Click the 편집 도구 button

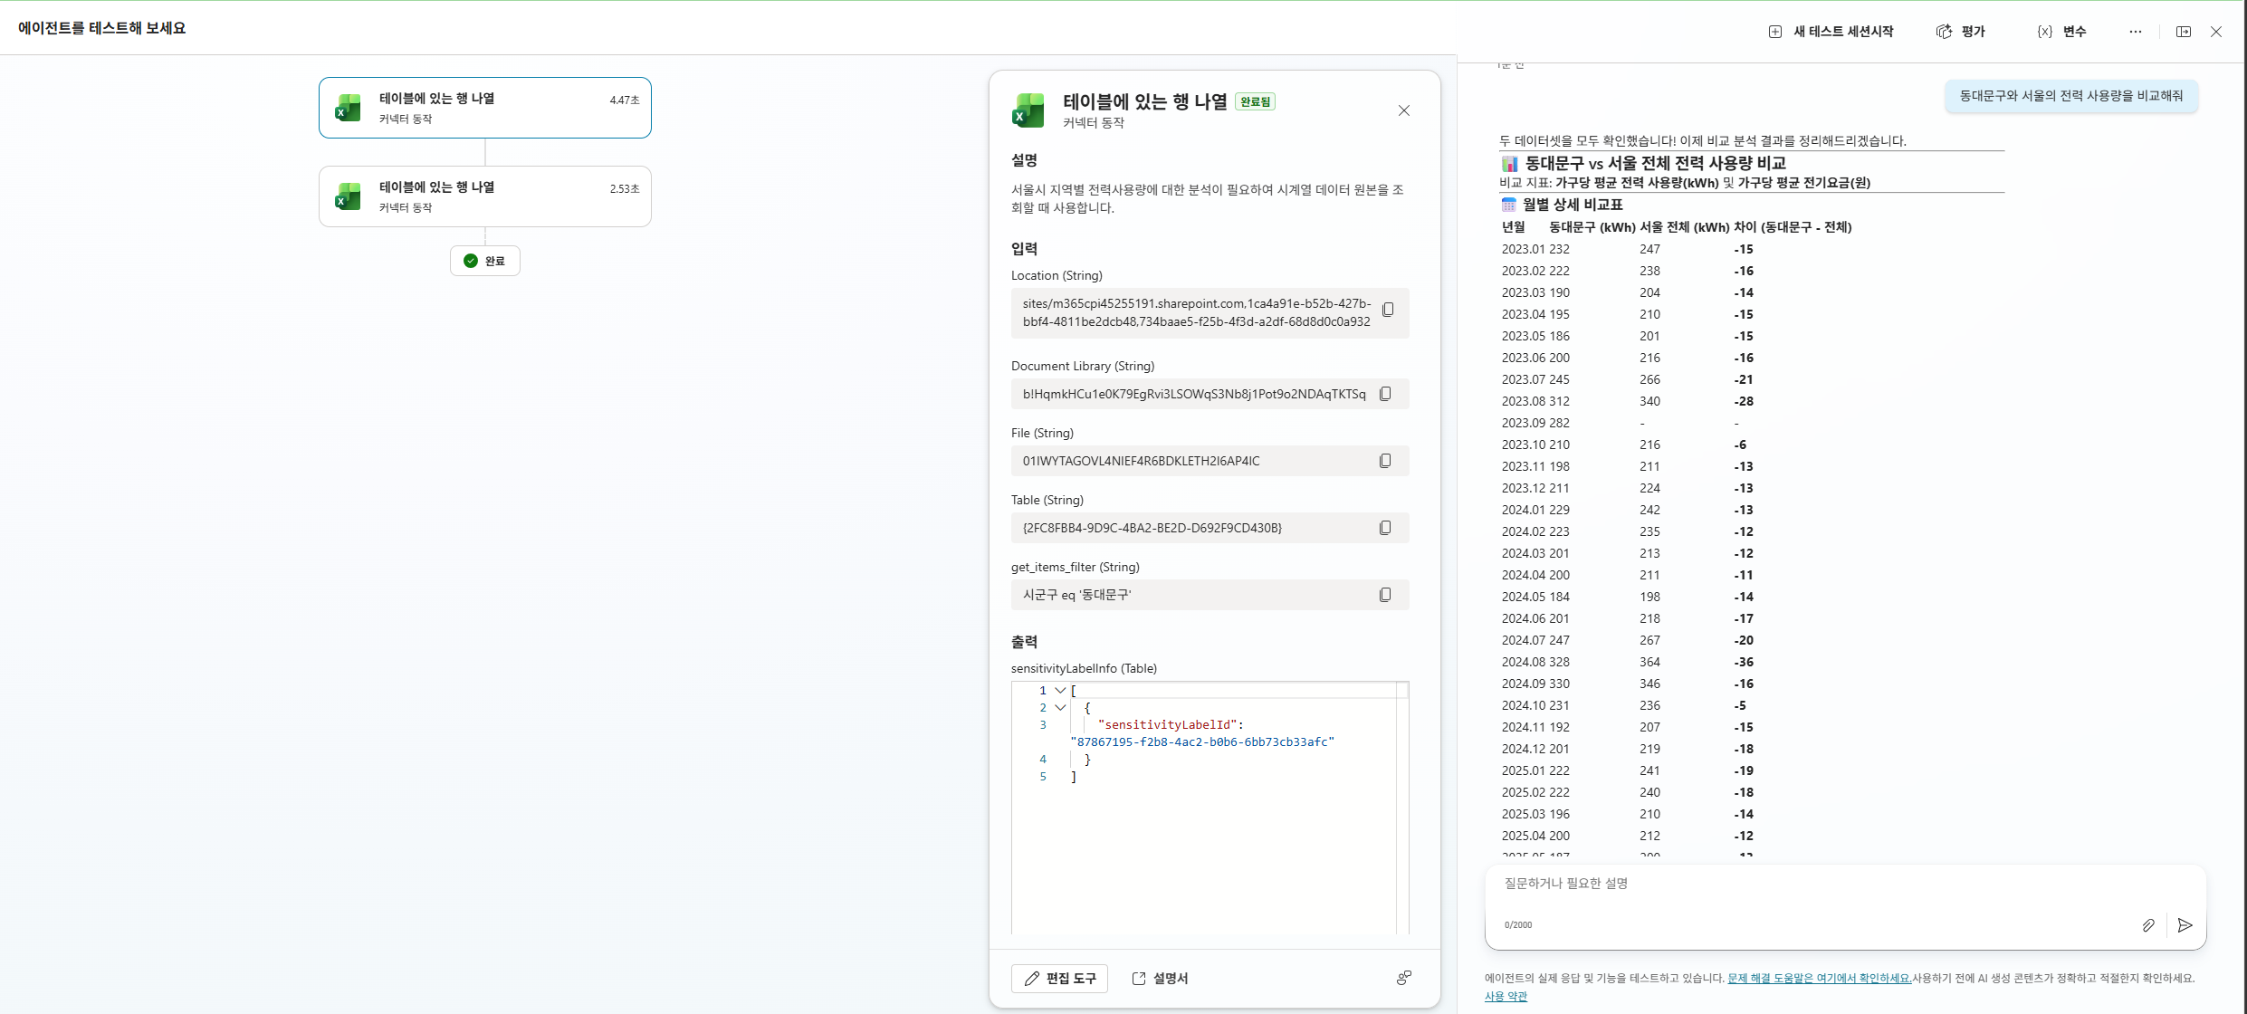click(1059, 979)
